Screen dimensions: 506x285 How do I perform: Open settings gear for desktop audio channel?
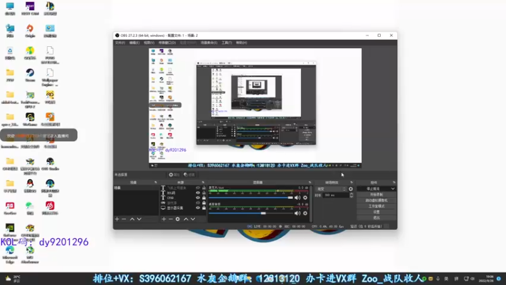(x=305, y=213)
